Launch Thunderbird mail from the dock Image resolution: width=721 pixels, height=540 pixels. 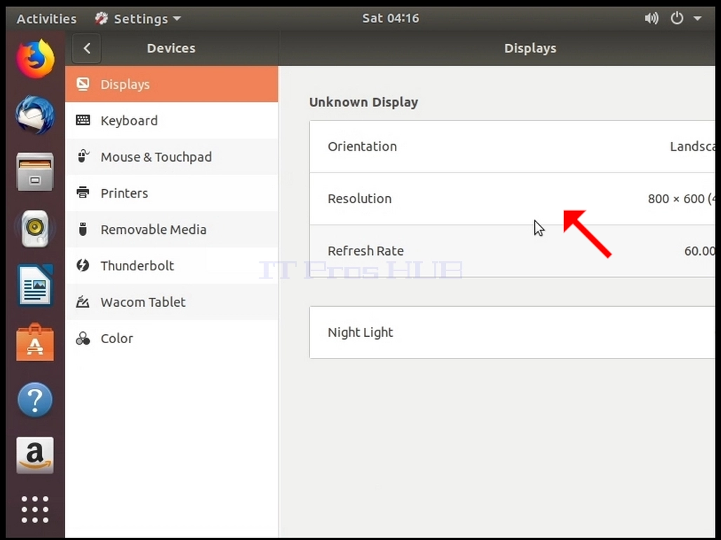(35, 116)
